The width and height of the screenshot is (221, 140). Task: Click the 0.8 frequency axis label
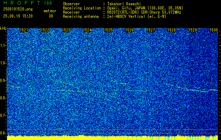pyautogui.click(x=3, y=98)
